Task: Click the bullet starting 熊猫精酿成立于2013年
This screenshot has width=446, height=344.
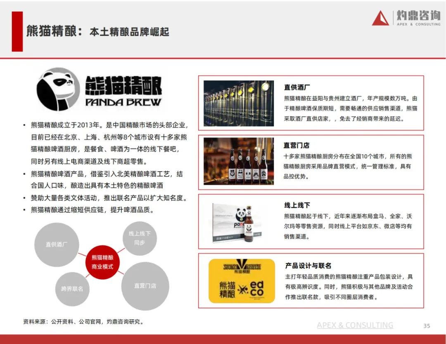Action: [108, 143]
